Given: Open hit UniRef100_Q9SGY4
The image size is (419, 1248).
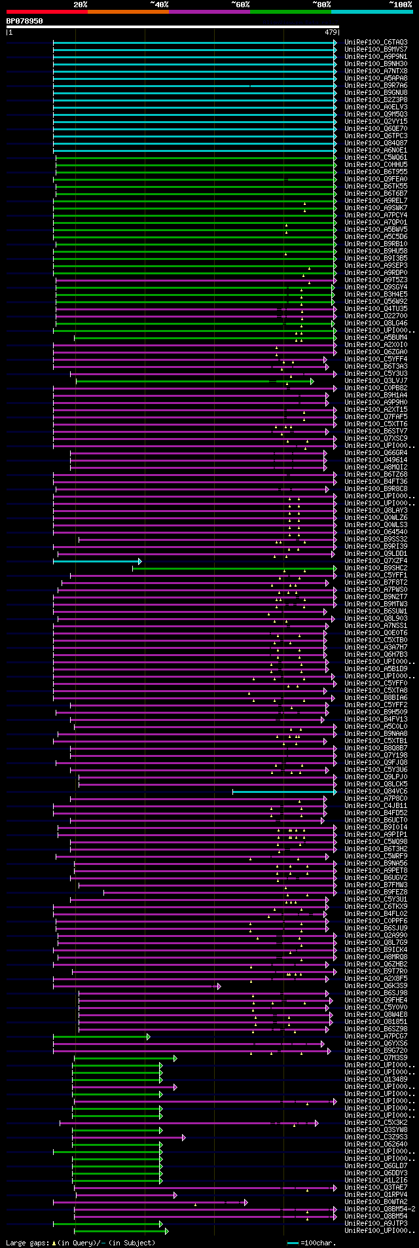Looking at the screenshot, I should tap(376, 287).
